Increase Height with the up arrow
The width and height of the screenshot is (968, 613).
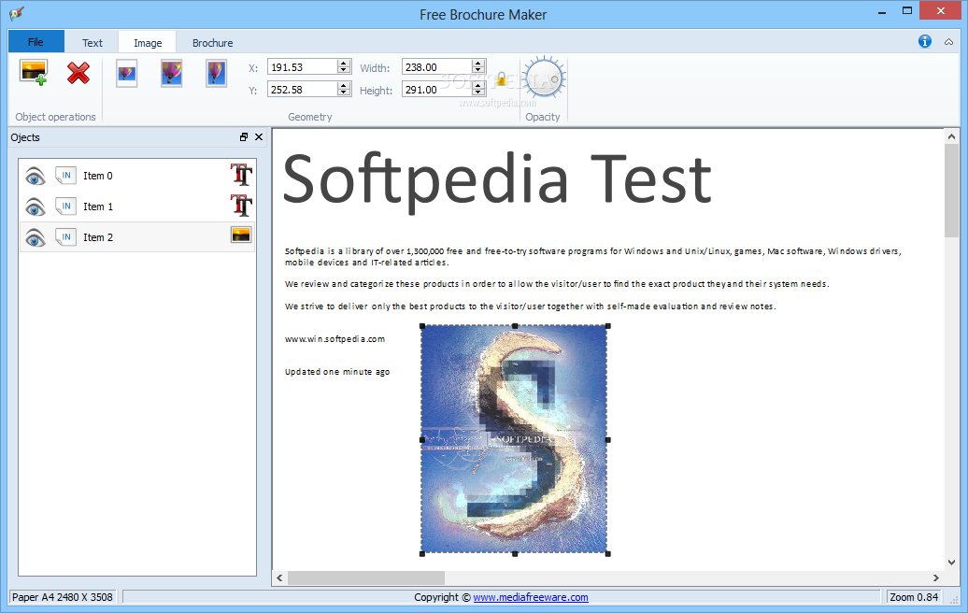click(478, 86)
